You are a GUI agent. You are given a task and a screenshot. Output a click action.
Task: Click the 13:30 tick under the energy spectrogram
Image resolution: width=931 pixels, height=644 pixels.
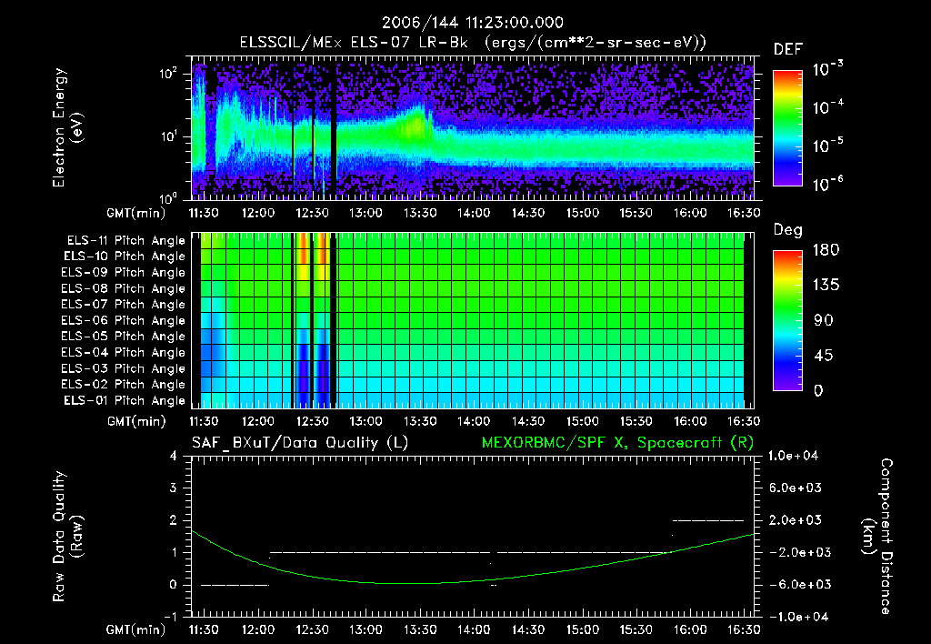tap(420, 213)
